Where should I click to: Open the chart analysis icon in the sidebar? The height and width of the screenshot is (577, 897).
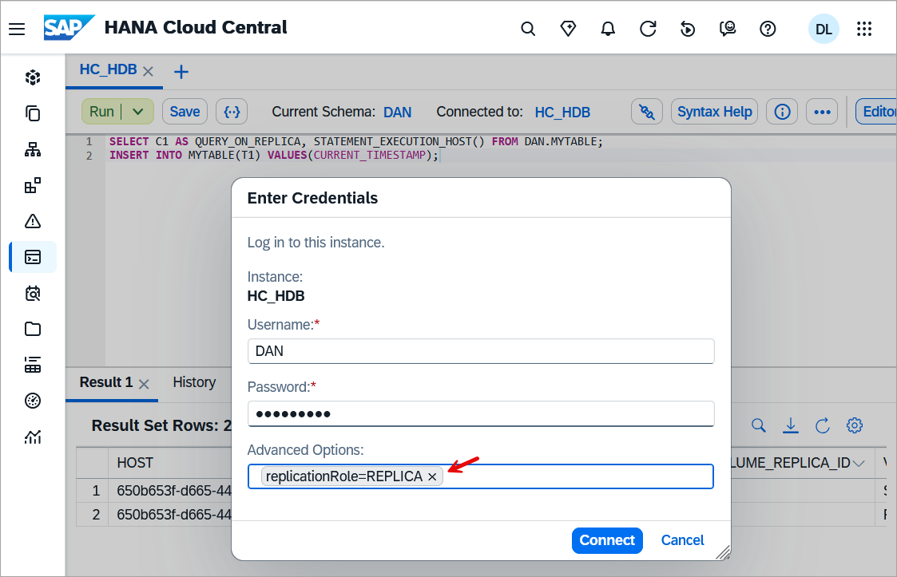(x=33, y=437)
